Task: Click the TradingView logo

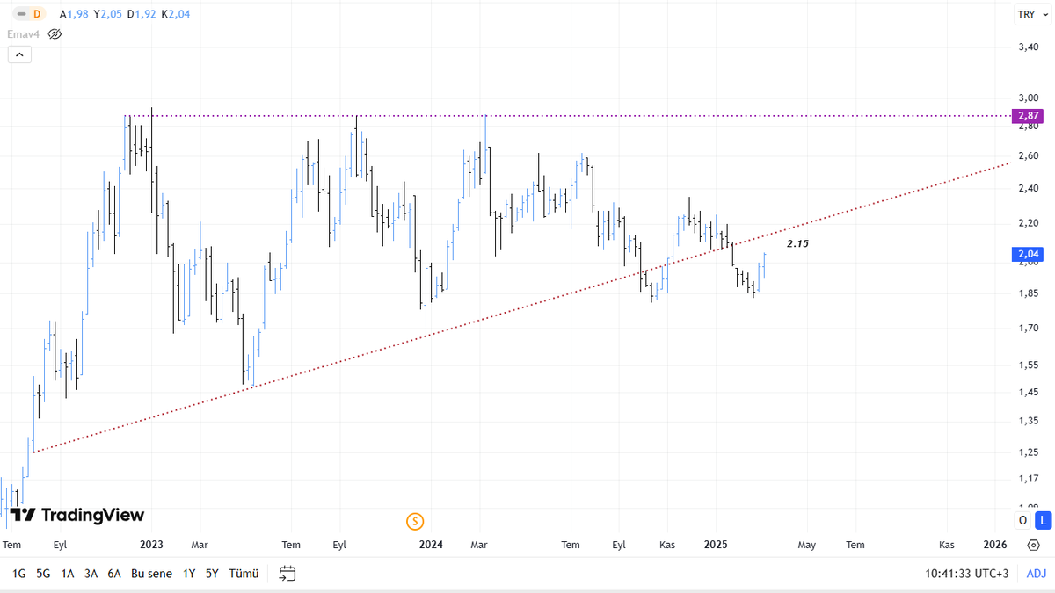Action: [x=77, y=515]
